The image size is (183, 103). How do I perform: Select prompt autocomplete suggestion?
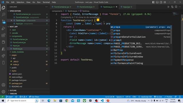click(x=140, y=40)
